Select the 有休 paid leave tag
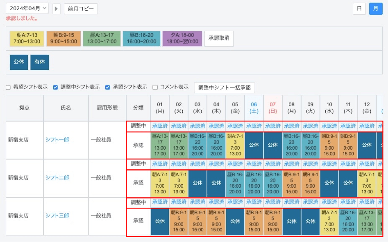 [x=39, y=62]
